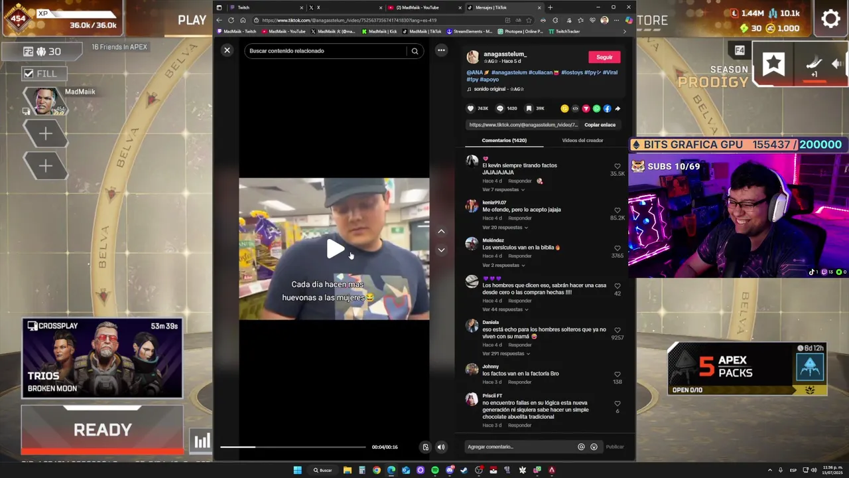
Task: Expand Ver 20 respuestas replies
Action: click(505, 228)
